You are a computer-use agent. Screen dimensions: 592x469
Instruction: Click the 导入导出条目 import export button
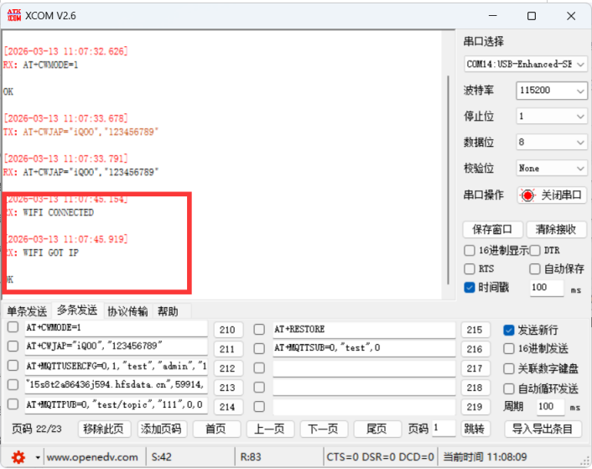click(x=543, y=429)
